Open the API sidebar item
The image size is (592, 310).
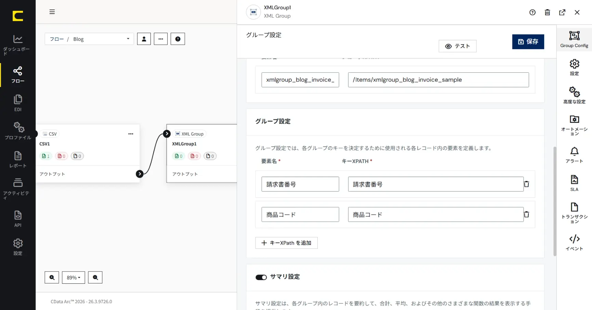pos(18,219)
